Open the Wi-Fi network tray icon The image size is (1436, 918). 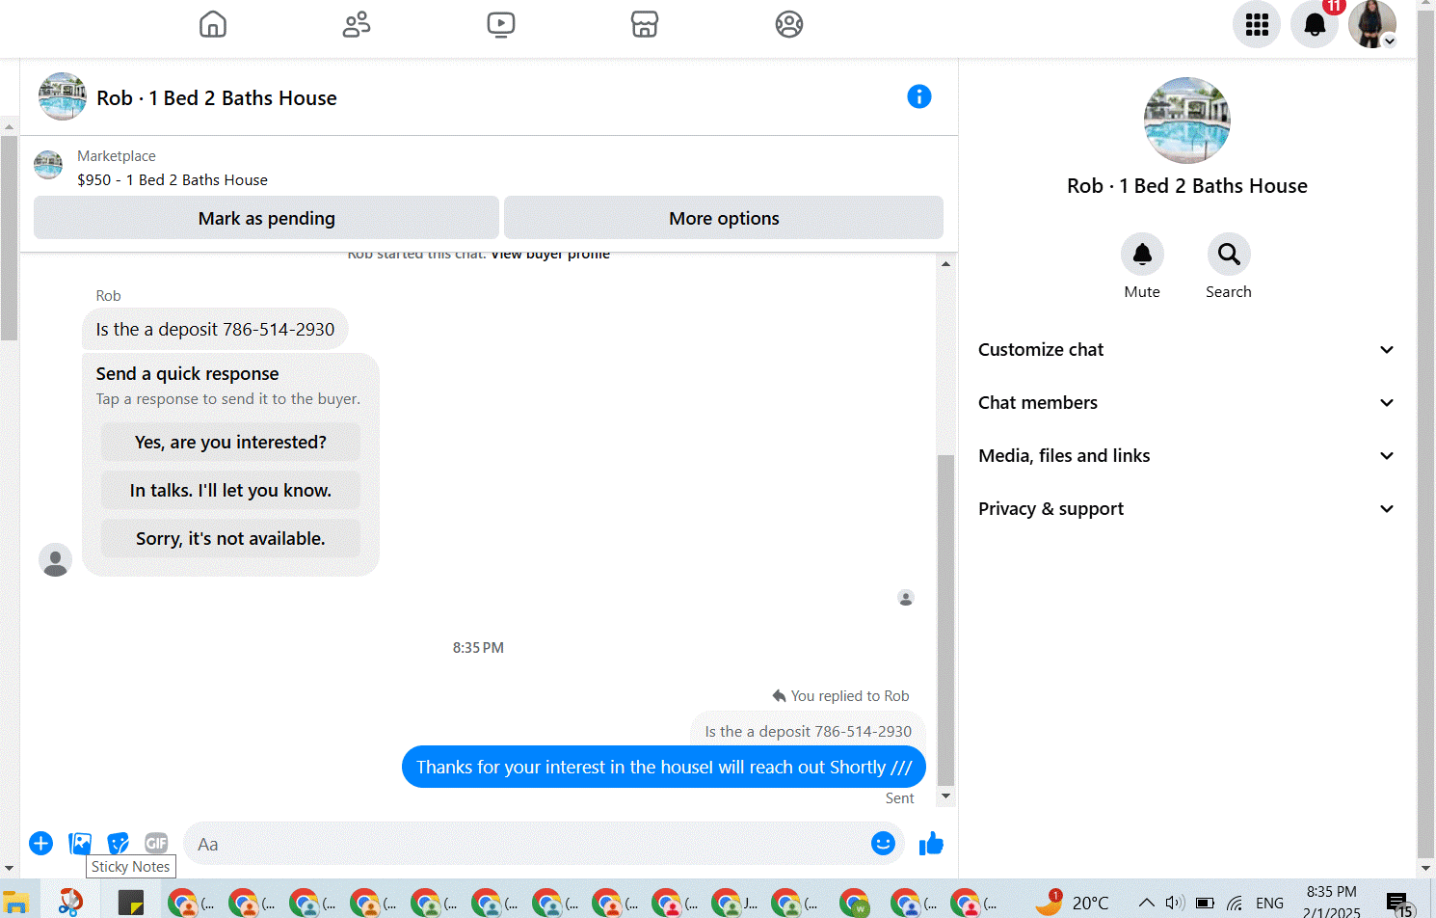click(1235, 904)
